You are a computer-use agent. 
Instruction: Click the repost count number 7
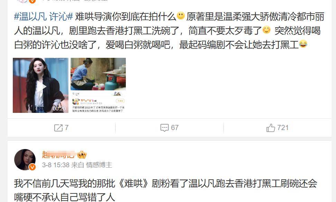pyautogui.click(x=67, y=128)
